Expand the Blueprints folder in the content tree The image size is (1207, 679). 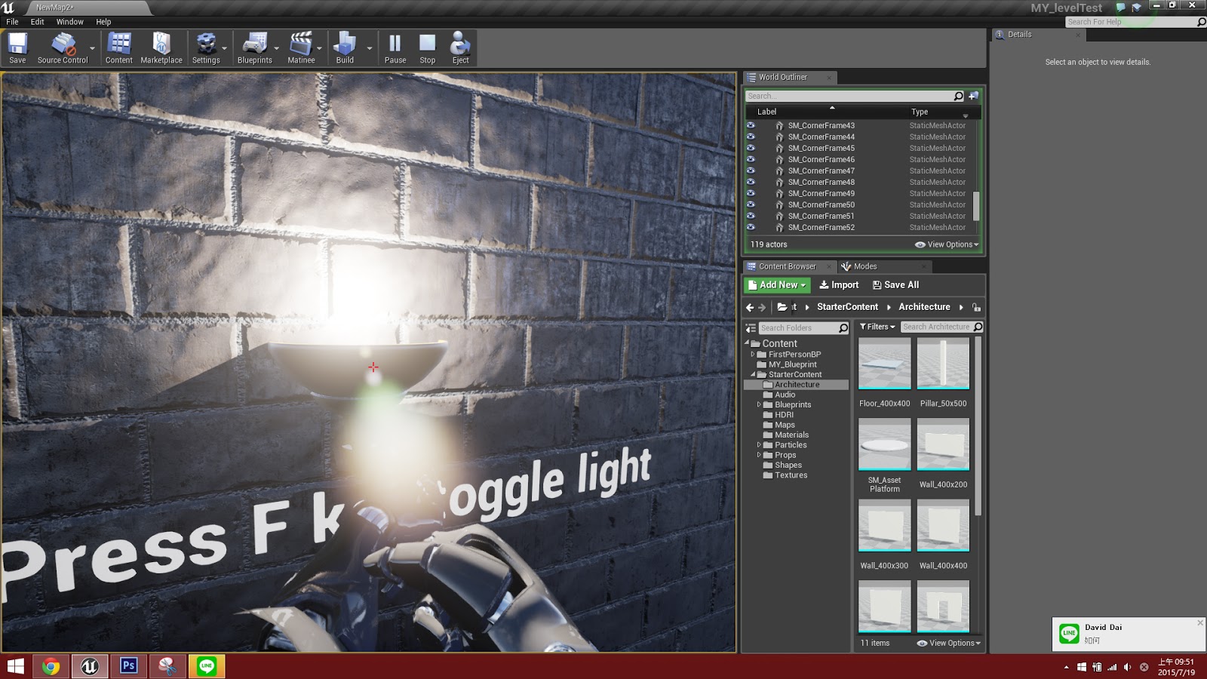tap(760, 404)
